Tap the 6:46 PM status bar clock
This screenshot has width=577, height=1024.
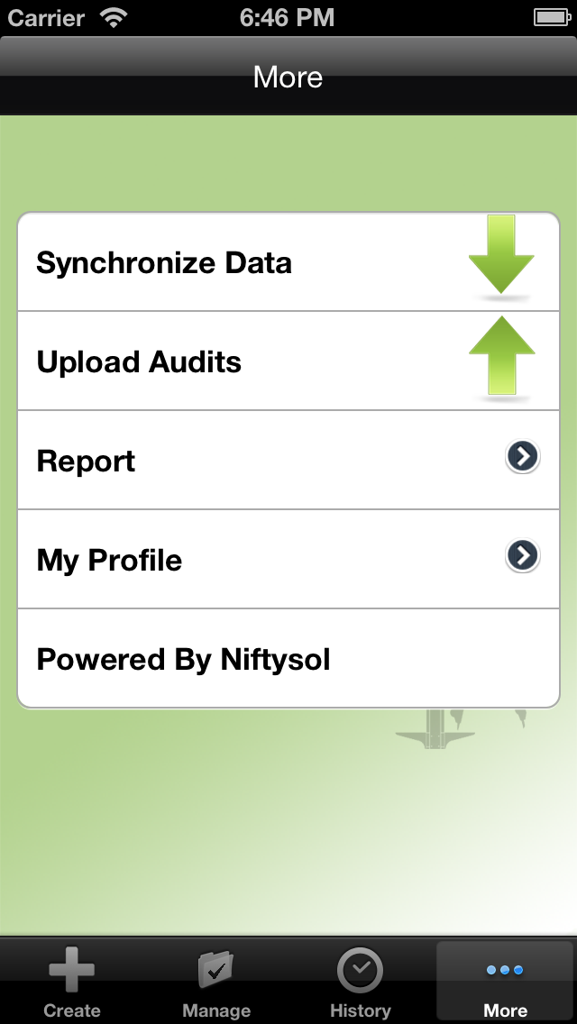(288, 18)
